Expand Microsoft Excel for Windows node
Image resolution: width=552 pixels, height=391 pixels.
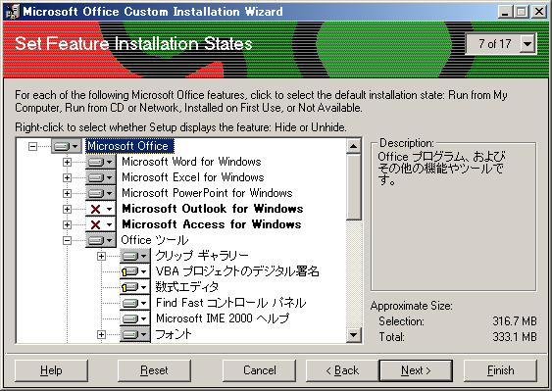[x=67, y=177]
